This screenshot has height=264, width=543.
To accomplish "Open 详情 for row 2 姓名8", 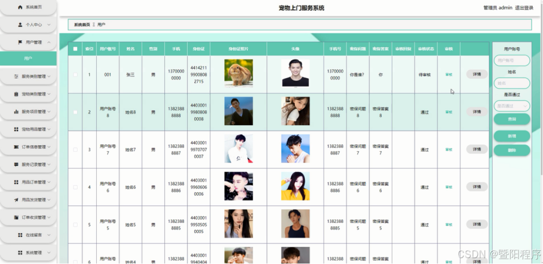I will [x=477, y=111].
